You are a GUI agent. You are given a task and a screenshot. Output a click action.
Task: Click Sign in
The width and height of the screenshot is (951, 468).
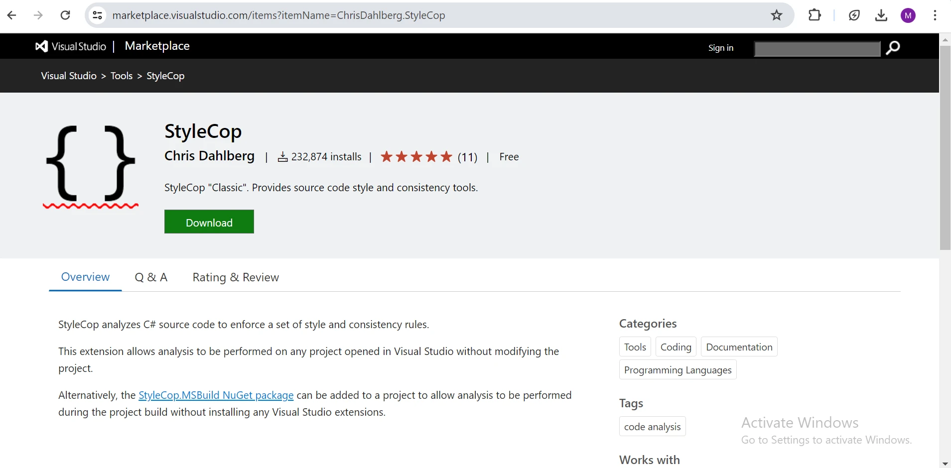coord(721,48)
